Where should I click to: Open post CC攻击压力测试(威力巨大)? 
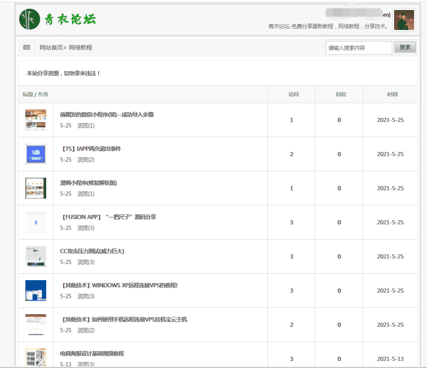coord(92,251)
